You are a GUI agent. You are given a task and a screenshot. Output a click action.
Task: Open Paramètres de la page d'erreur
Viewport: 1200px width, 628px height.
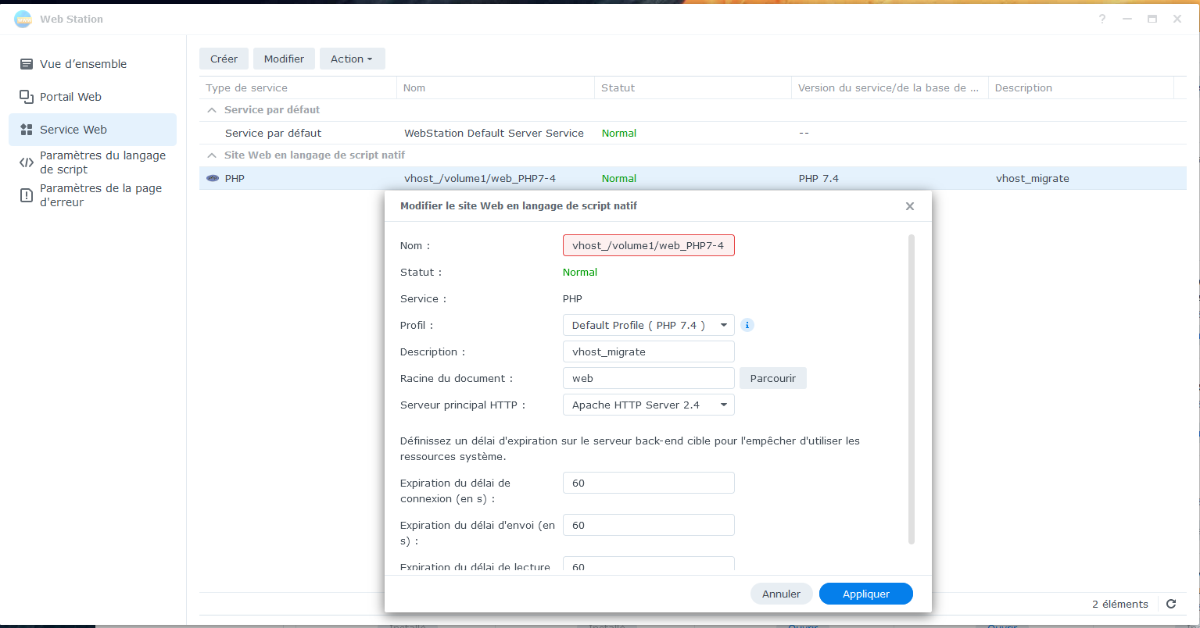(x=92, y=195)
